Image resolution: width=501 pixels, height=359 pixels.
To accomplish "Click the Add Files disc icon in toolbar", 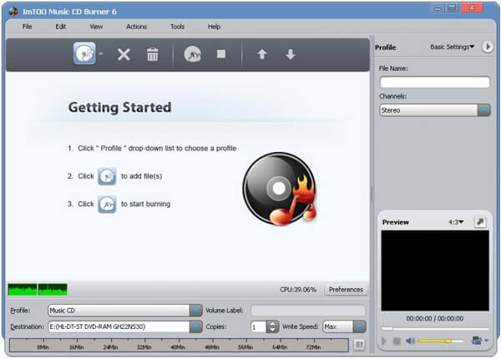I will pos(84,53).
